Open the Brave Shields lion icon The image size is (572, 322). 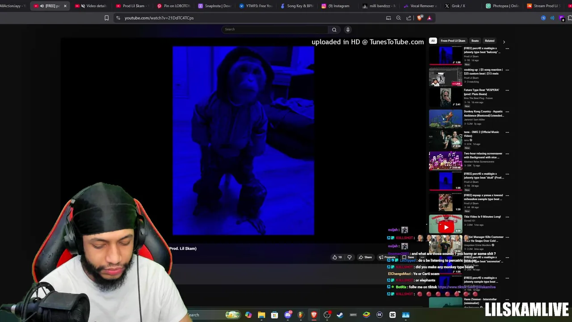(419, 18)
